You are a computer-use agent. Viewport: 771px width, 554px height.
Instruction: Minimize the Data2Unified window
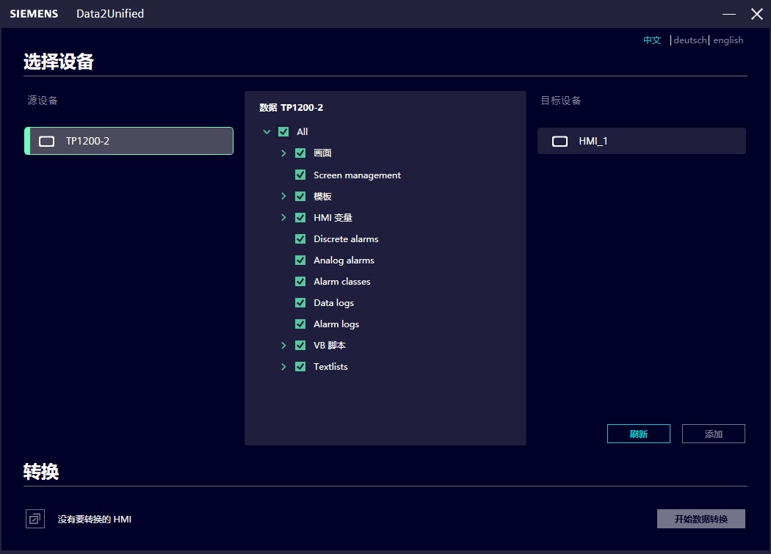(728, 14)
